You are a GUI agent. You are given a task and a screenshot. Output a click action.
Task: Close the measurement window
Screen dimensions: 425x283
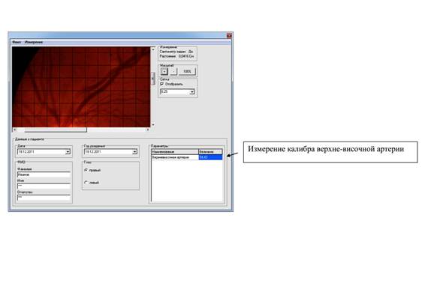229,35
